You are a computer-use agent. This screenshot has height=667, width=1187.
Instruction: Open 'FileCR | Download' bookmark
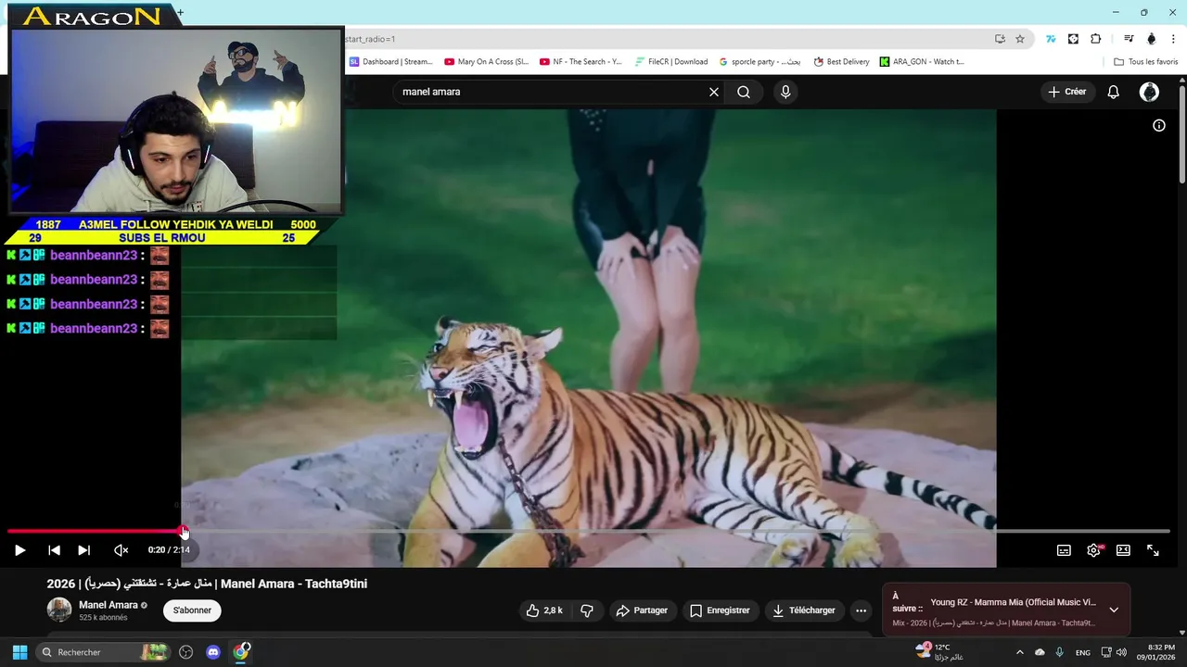click(671, 62)
